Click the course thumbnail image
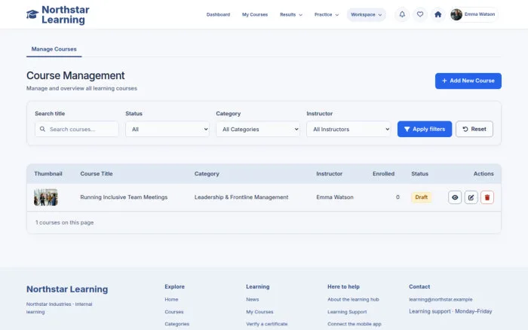528x330 pixels. click(46, 197)
